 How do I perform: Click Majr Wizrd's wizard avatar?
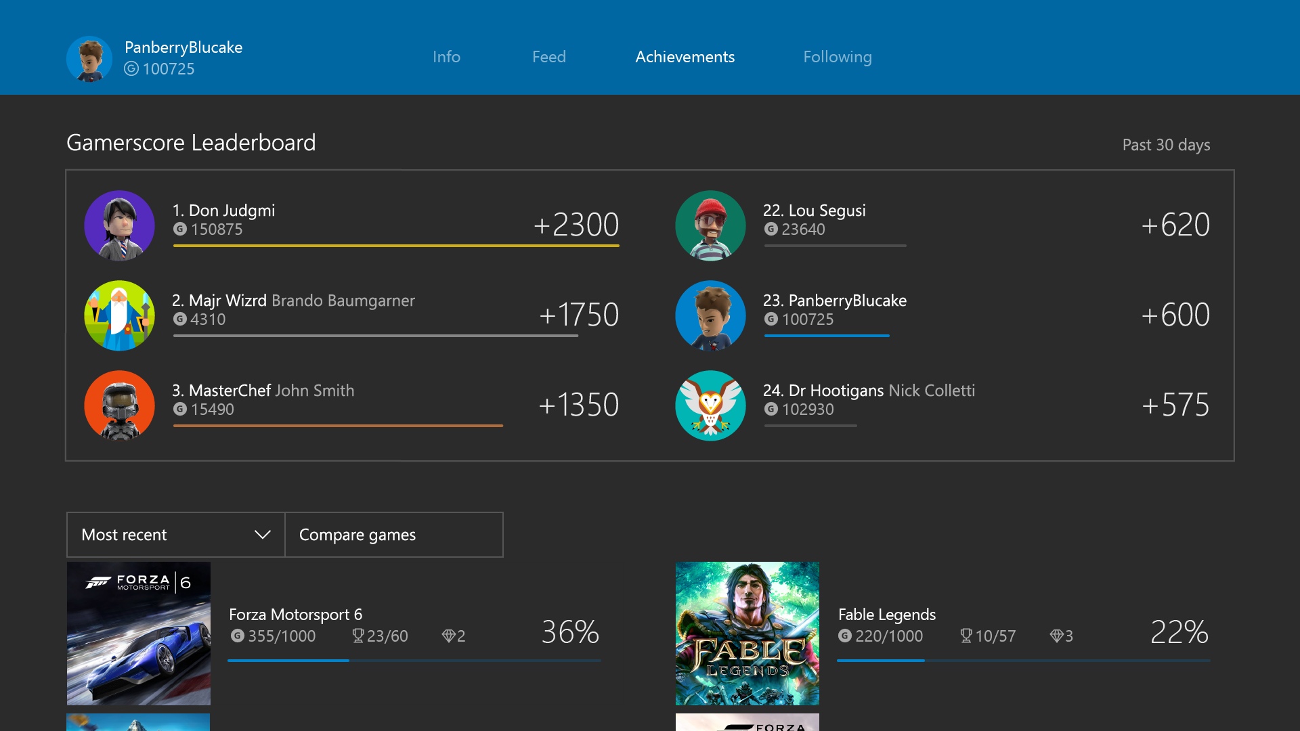[x=119, y=315]
